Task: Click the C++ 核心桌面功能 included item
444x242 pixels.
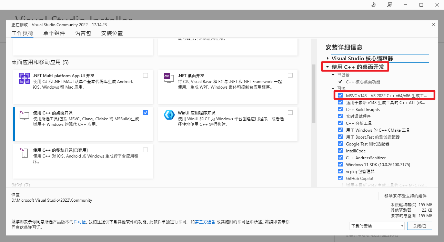Action: coord(363,82)
